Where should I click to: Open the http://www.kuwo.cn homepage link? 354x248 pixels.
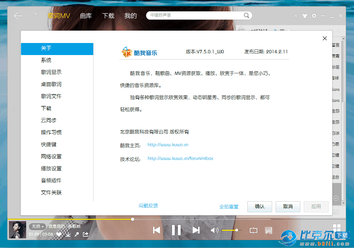[168, 145]
